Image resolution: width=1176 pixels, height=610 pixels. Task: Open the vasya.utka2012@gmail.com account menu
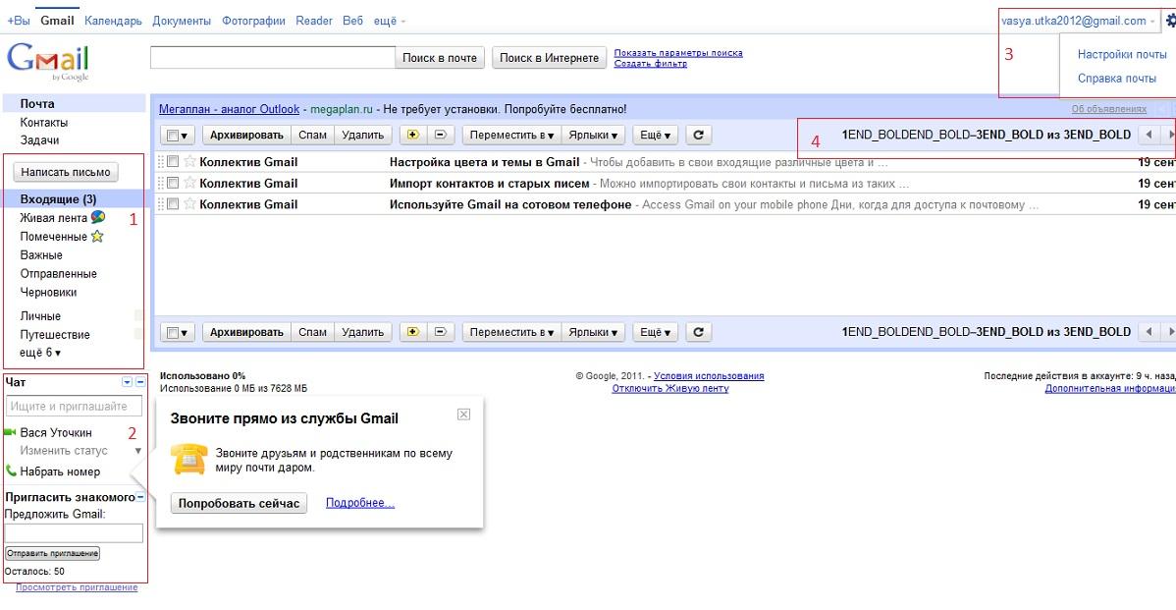point(1078,21)
